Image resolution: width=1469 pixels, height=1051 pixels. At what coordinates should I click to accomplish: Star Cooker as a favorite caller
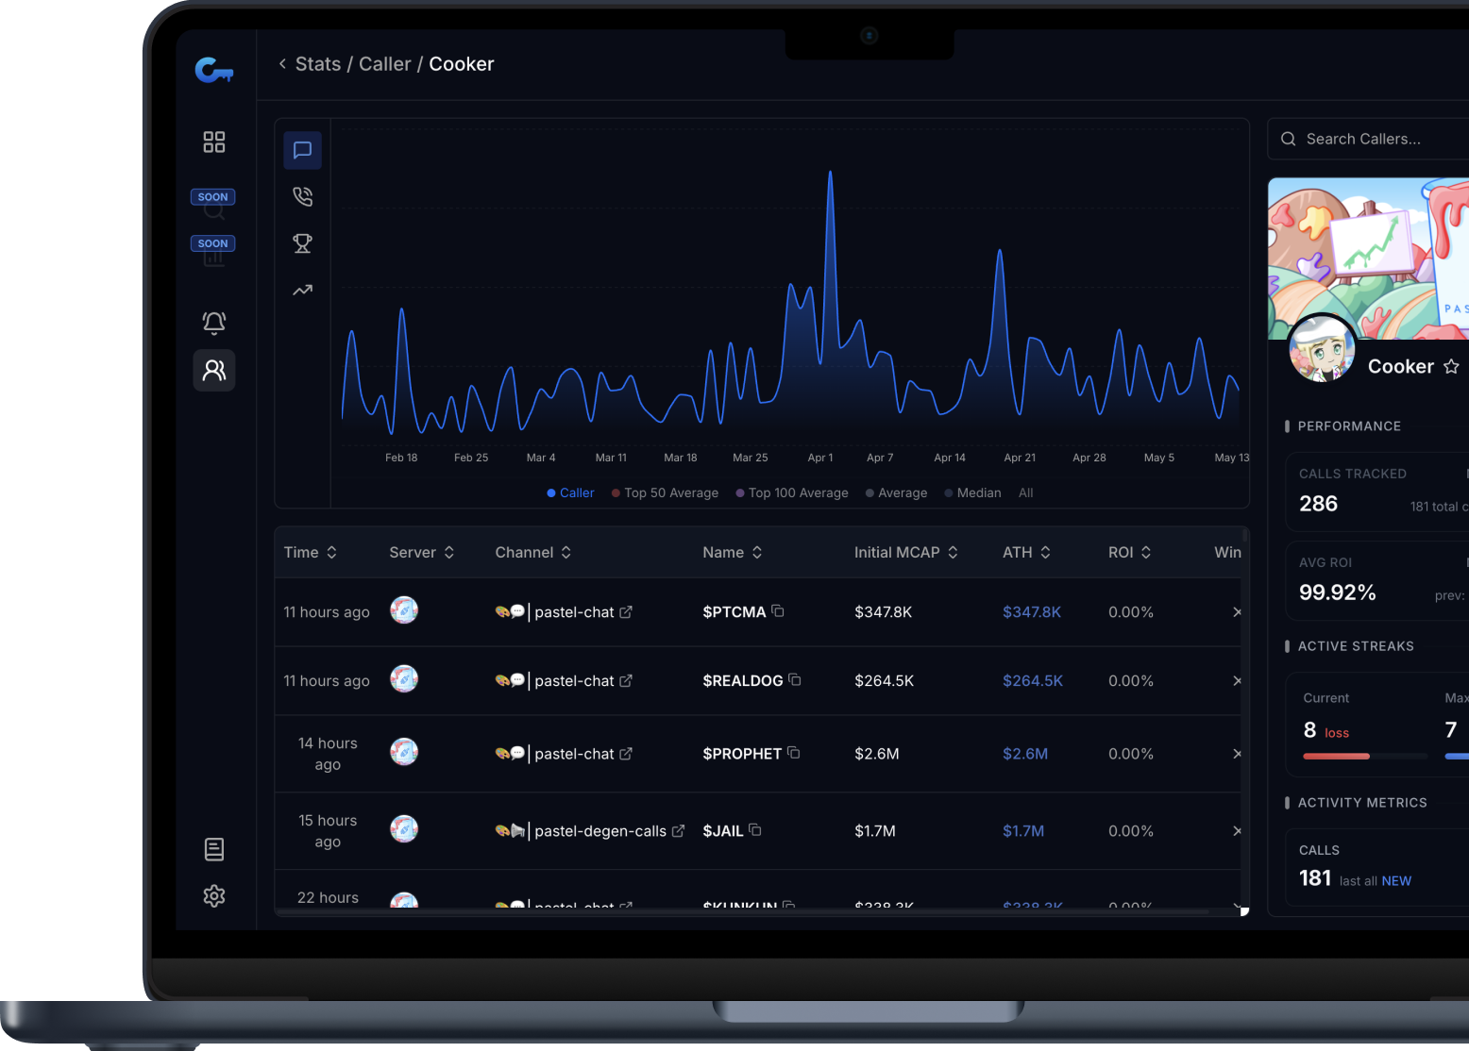point(1452,367)
